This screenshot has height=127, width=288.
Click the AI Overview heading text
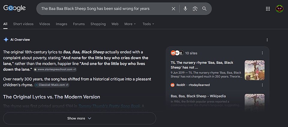[x=20, y=40]
